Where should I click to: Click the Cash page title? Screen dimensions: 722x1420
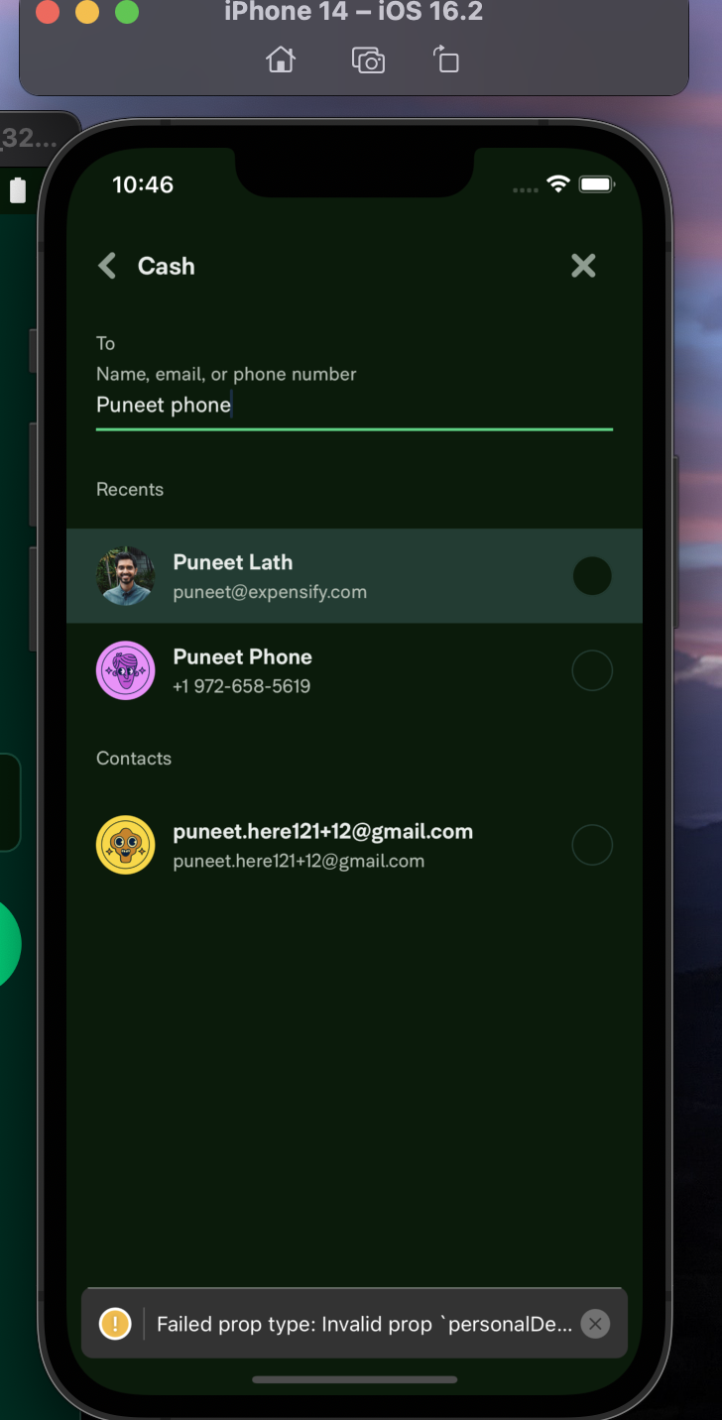click(x=166, y=266)
